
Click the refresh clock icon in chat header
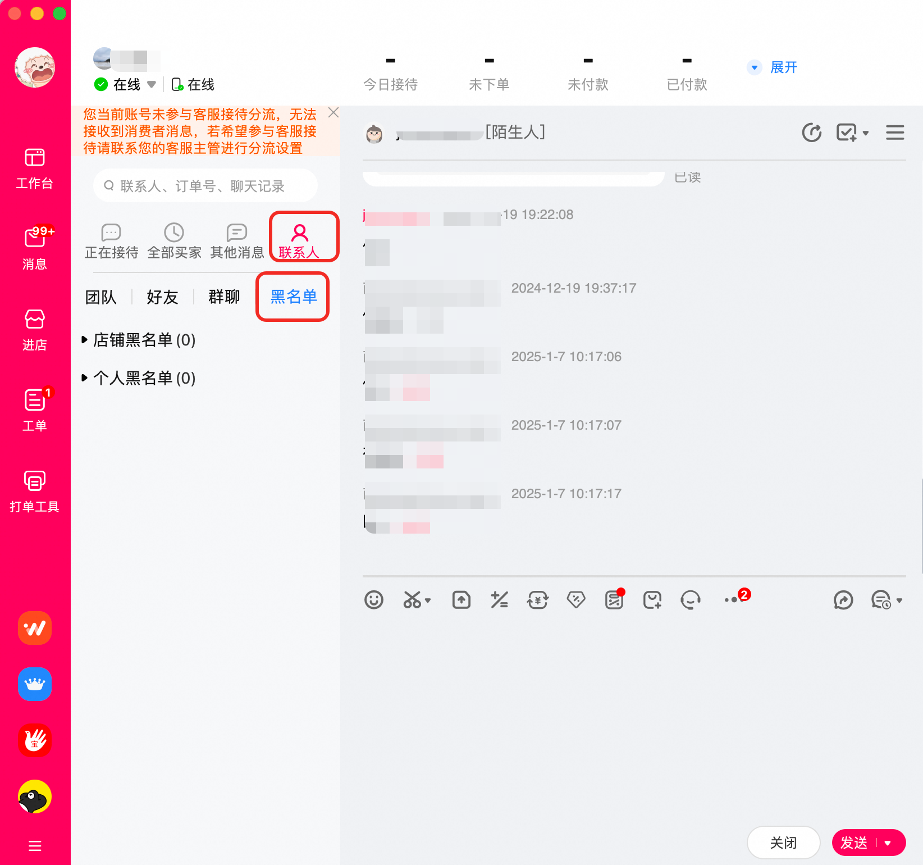812,133
